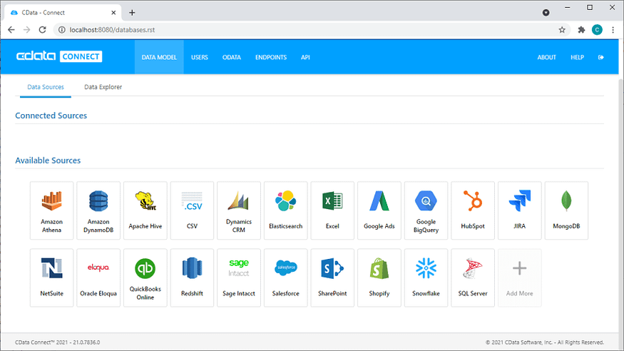Screen dimensions: 624x351
Task: Open browser extensions puzzle icon
Action: 581,30
